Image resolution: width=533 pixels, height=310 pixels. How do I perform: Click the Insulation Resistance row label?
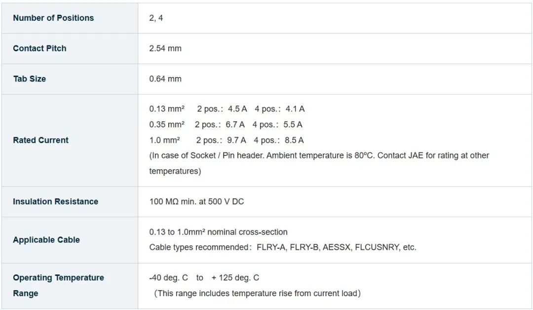56,201
